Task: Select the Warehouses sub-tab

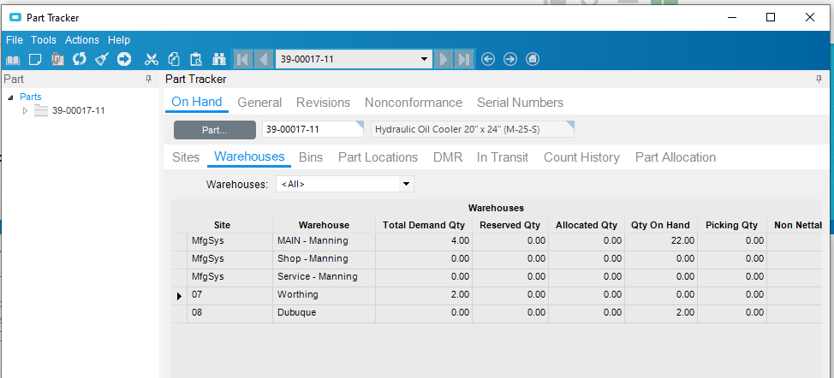Action: click(249, 157)
